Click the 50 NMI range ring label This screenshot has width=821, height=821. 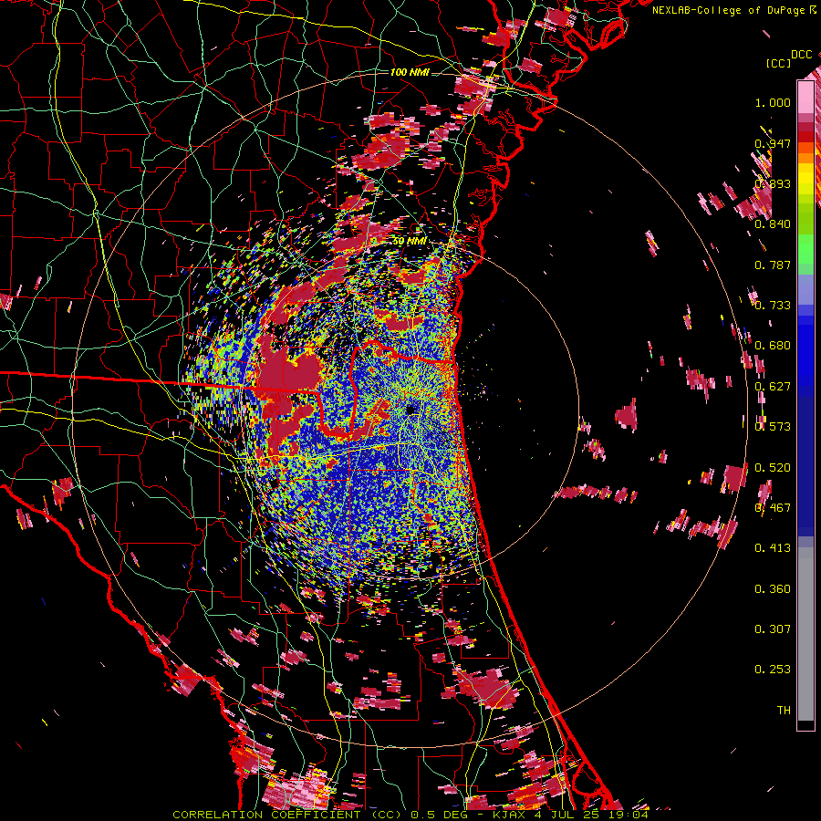410,241
